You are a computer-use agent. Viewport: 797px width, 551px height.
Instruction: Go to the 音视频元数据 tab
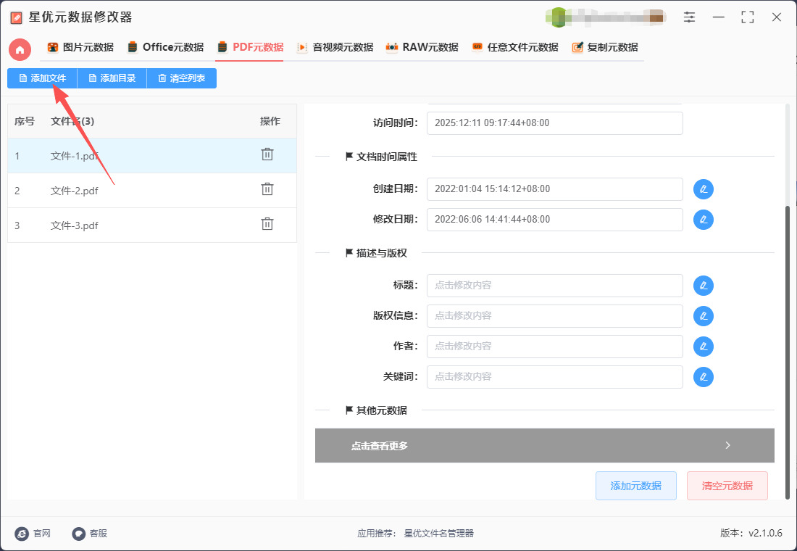point(335,48)
